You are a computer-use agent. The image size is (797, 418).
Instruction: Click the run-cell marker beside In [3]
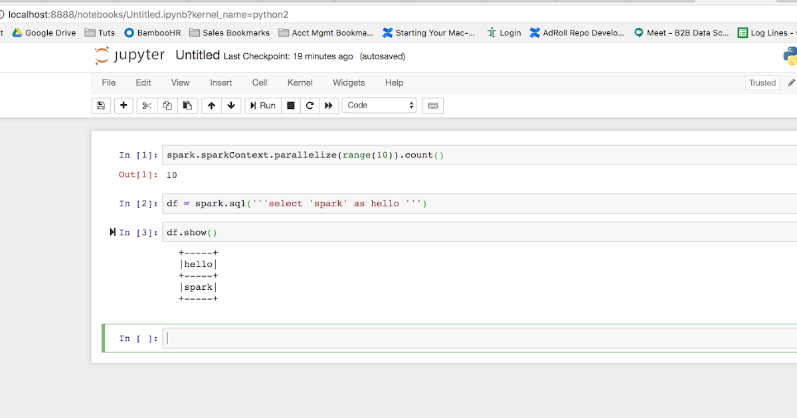pos(113,232)
